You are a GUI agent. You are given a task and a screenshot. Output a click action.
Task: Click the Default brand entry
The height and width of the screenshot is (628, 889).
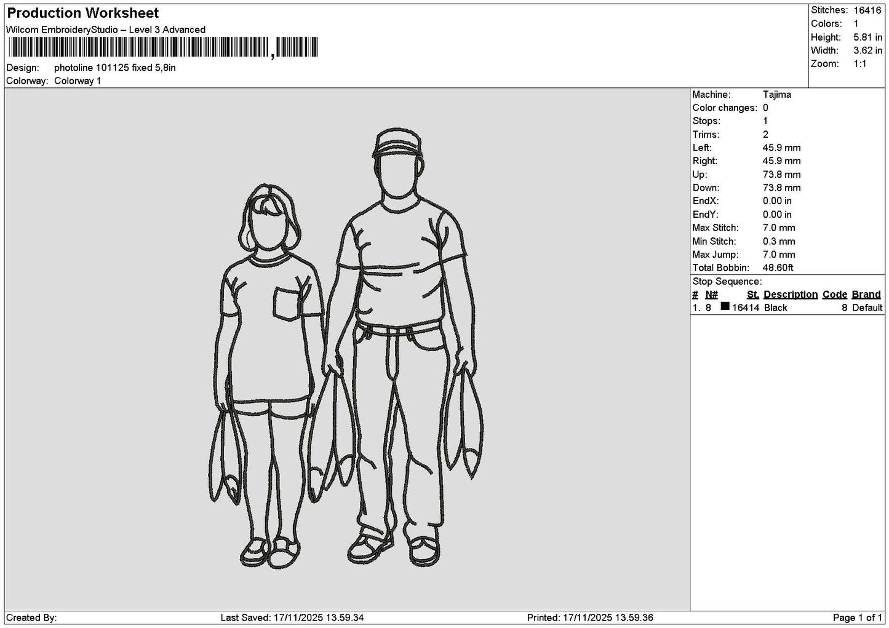(867, 308)
